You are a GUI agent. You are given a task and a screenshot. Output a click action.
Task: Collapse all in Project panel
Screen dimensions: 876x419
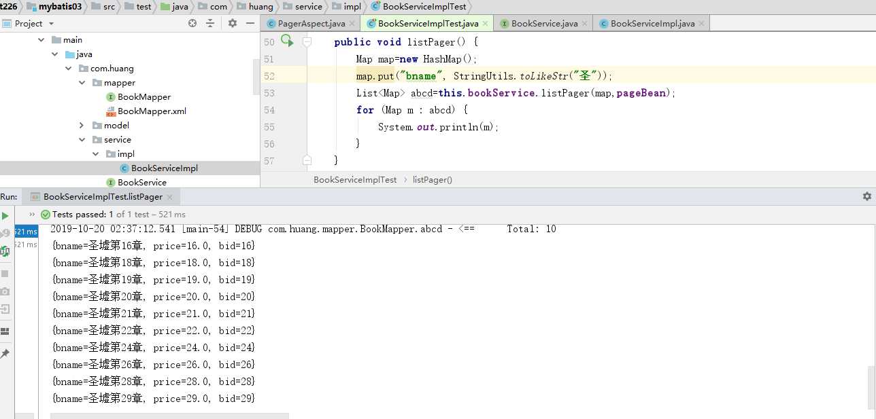pos(210,23)
